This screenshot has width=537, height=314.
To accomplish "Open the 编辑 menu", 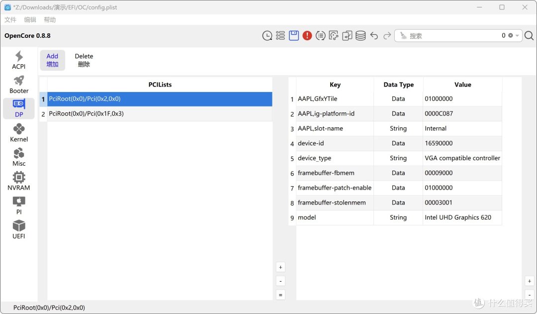I will click(30, 20).
